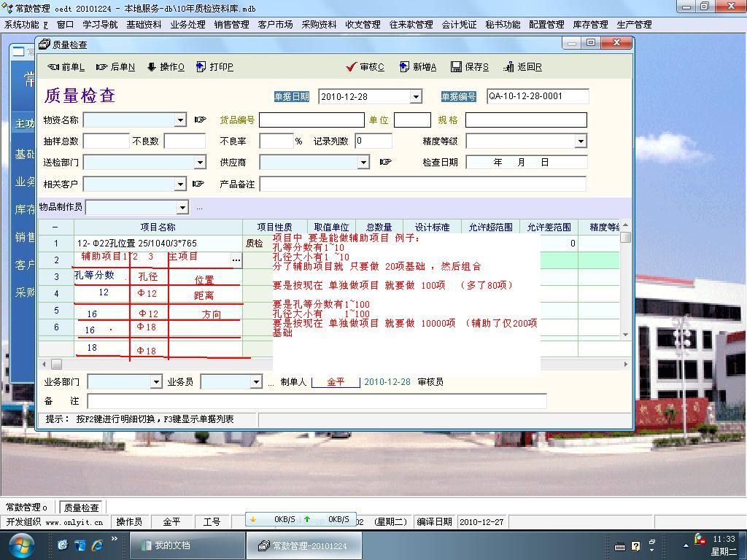The width and height of the screenshot is (747, 560).
Task: Click the 打印 print icon
Action: [201, 67]
